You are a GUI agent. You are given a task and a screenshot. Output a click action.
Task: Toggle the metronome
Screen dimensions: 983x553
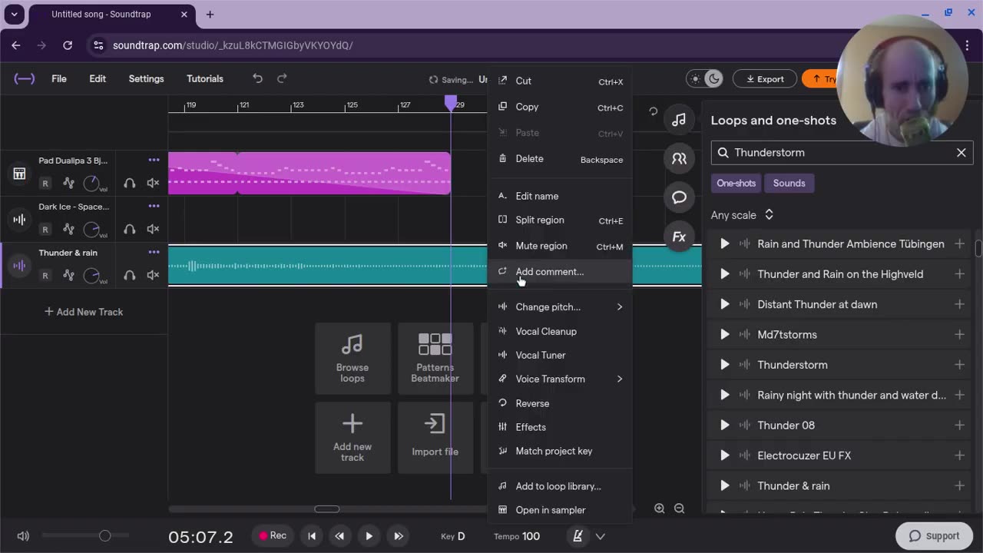pos(578,536)
